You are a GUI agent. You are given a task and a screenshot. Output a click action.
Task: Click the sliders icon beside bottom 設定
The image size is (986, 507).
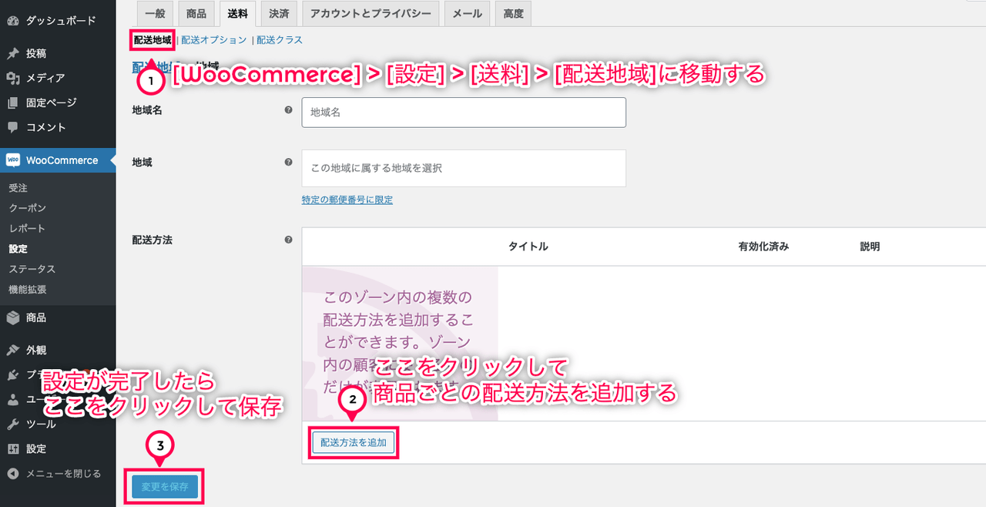[12, 448]
